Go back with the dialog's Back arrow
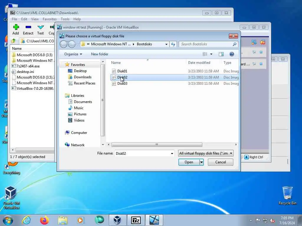 click(64, 44)
